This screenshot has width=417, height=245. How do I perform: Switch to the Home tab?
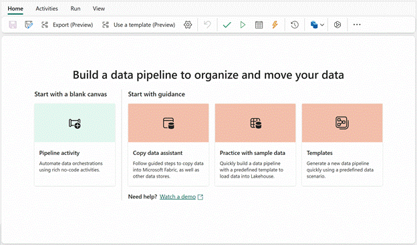point(15,9)
